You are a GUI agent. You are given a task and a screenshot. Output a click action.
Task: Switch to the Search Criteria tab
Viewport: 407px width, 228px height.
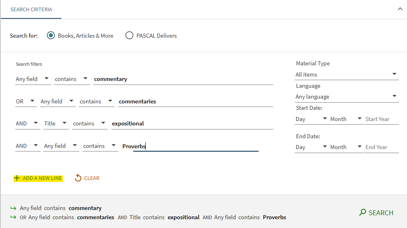(31, 9)
